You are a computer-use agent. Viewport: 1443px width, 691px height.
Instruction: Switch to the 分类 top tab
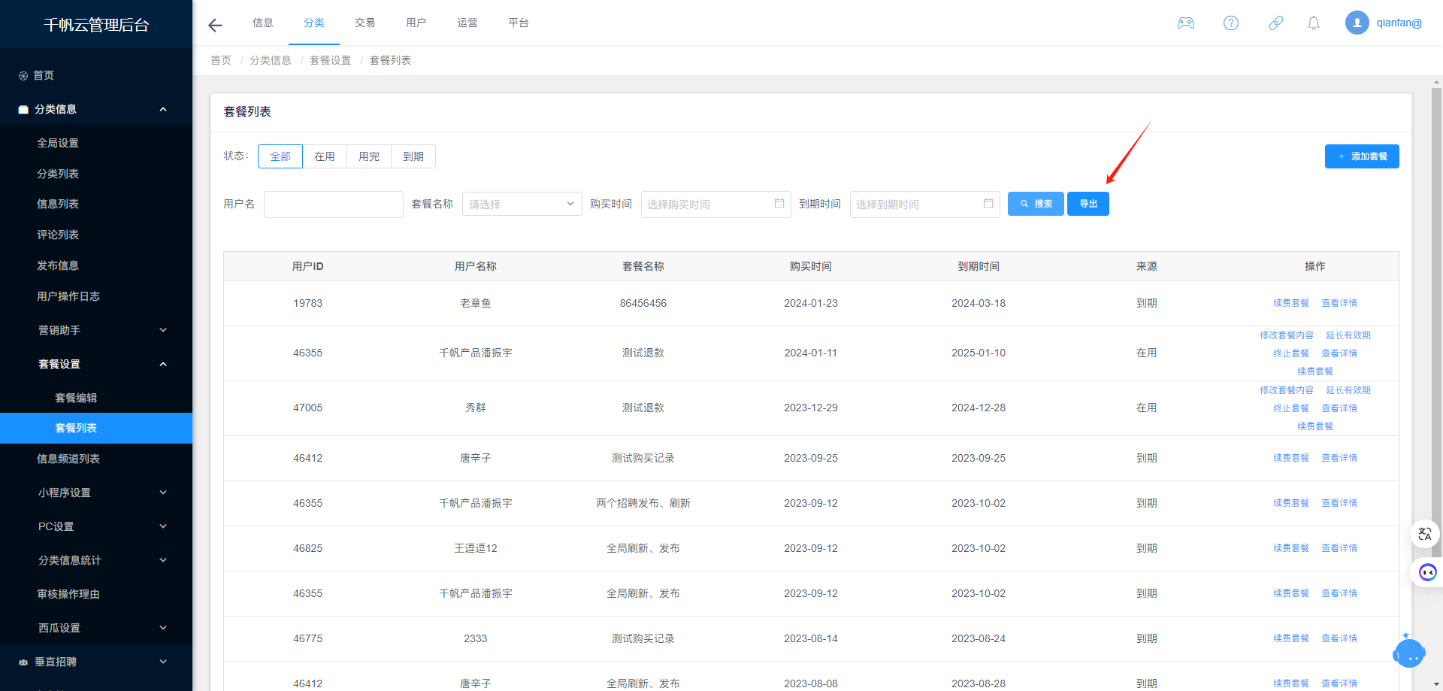[x=314, y=23]
